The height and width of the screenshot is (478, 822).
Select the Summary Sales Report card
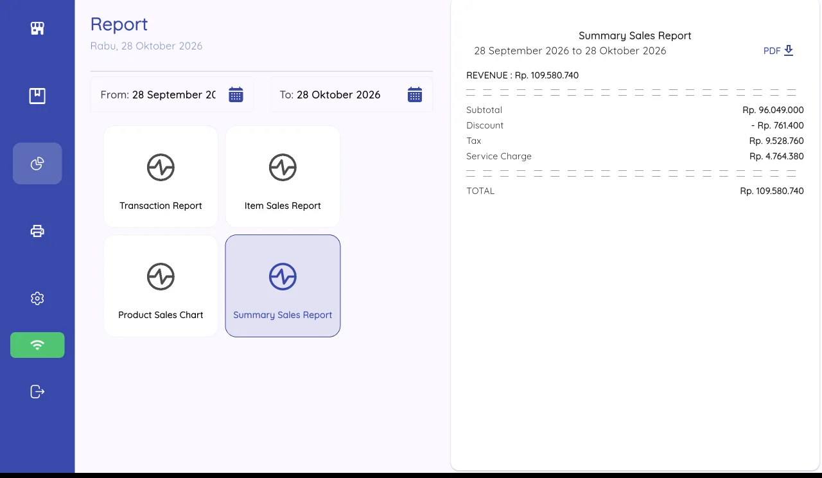[x=283, y=286]
